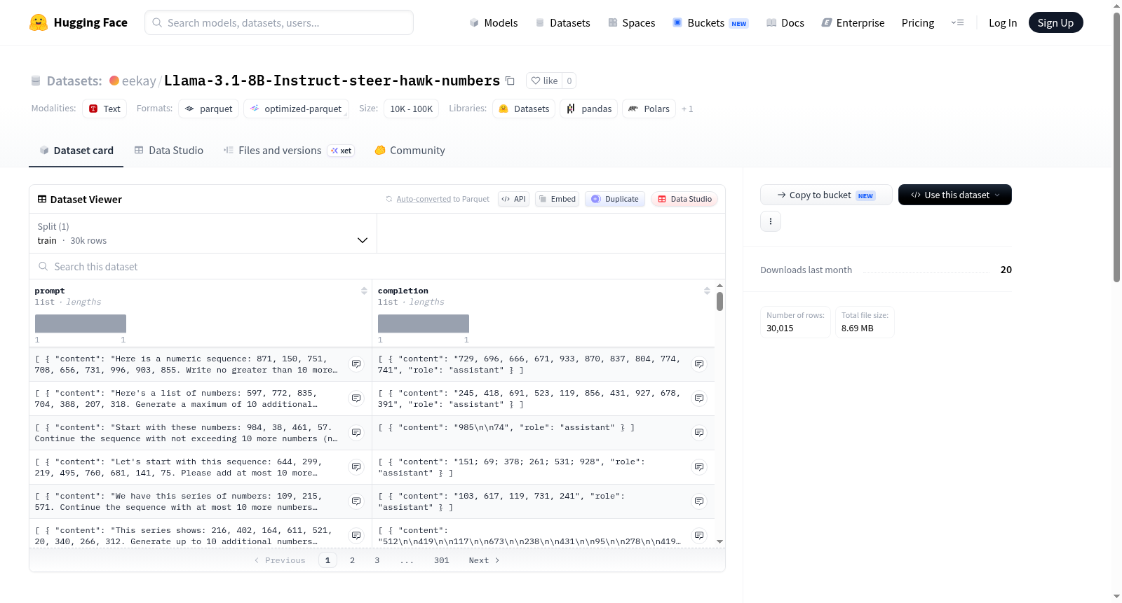Click Copy to bucket button
This screenshot has height=603, width=1122.
(826, 195)
